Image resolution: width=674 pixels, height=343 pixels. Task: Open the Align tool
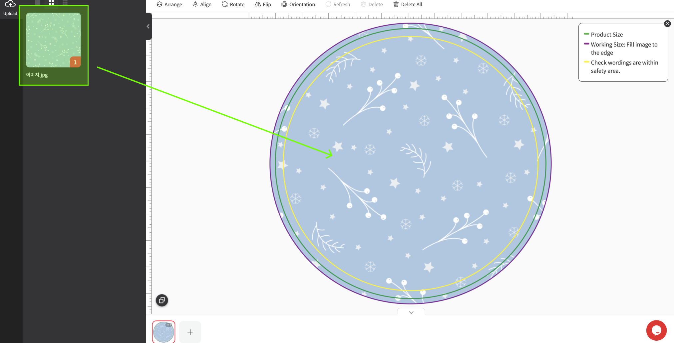202,4
